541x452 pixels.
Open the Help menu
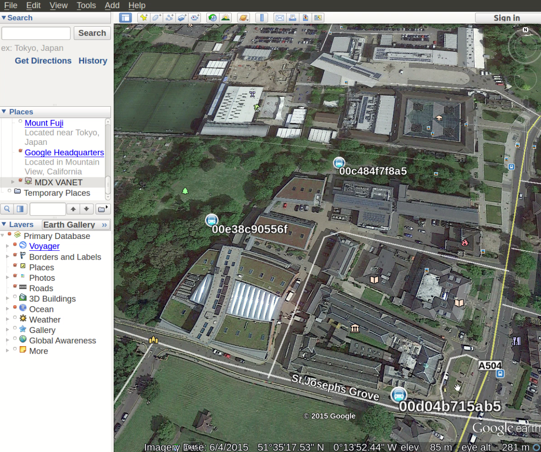tap(137, 6)
